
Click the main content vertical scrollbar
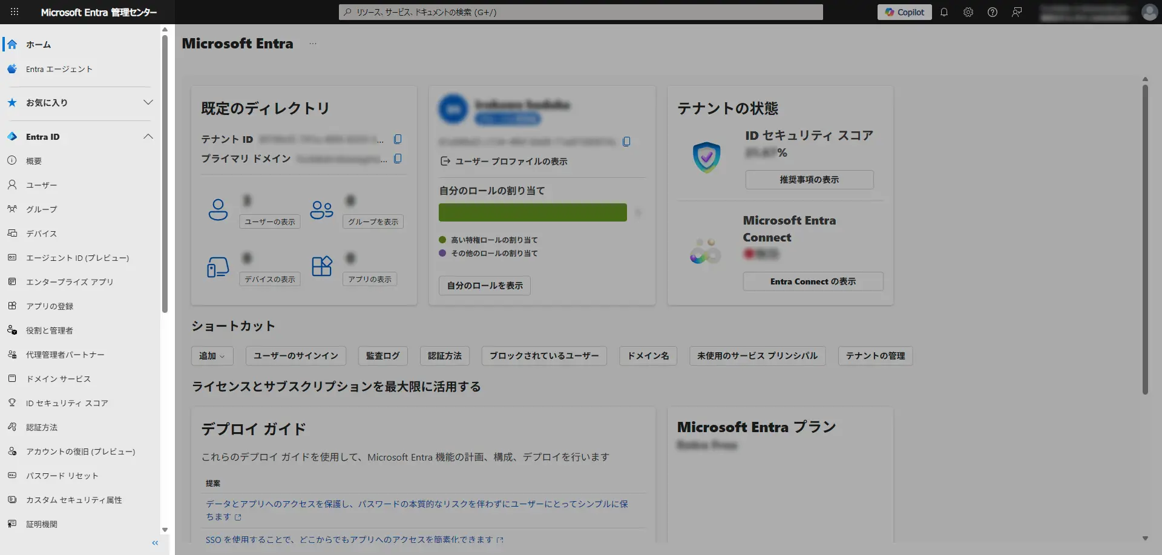1145,240
